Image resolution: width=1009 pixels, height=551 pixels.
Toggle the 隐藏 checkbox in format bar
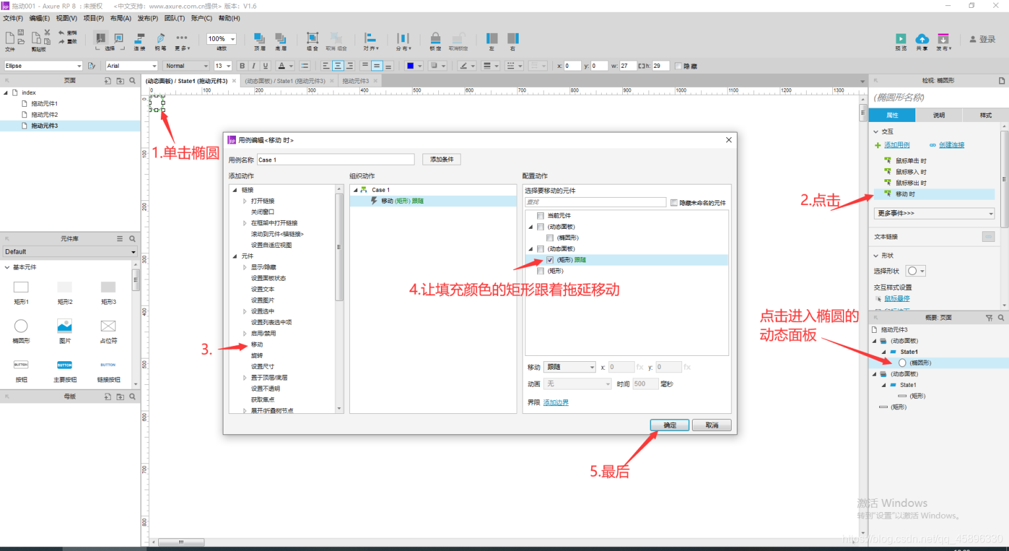point(678,66)
